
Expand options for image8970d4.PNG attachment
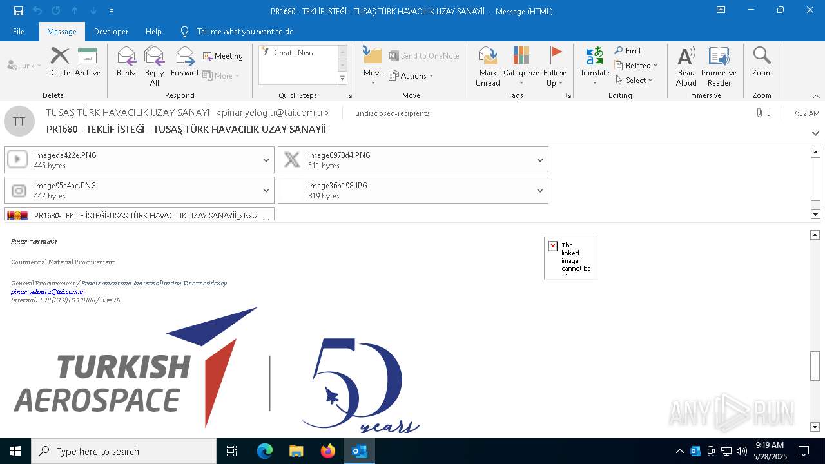point(540,160)
